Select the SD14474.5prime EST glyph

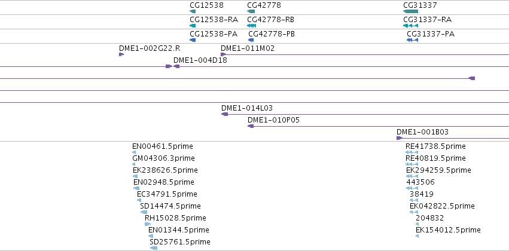pyautogui.click(x=144, y=212)
